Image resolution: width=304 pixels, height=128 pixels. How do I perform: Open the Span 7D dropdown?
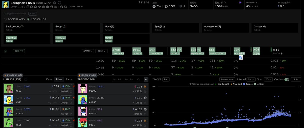(268, 79)
